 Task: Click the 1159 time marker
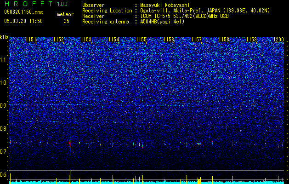pyautogui.click(x=252, y=40)
